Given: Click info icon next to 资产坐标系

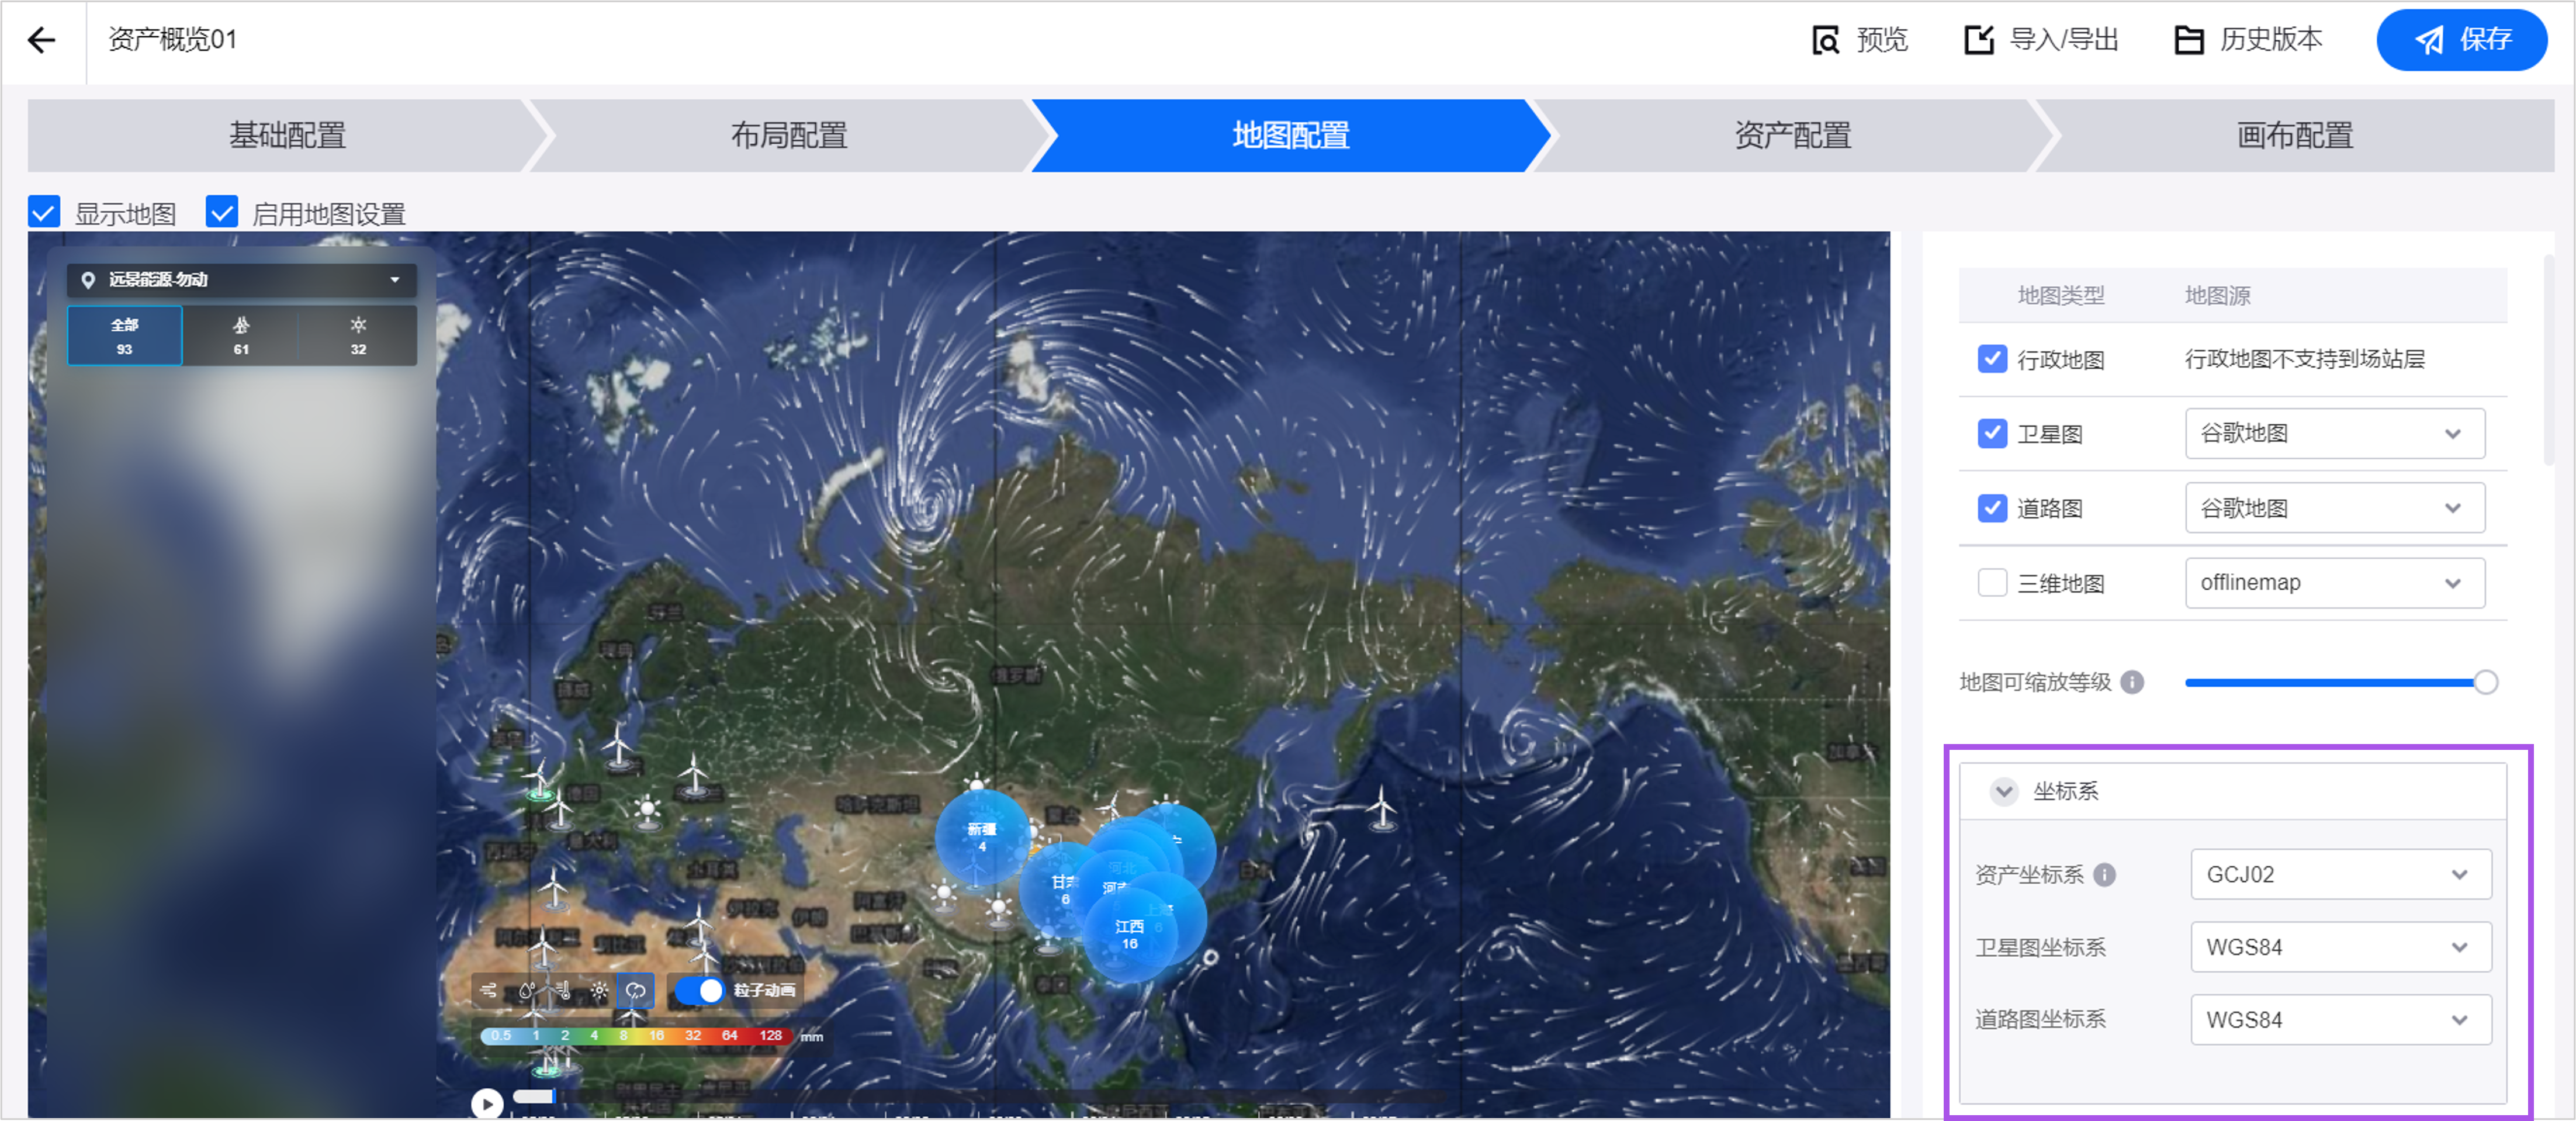Looking at the screenshot, I should (x=2104, y=875).
